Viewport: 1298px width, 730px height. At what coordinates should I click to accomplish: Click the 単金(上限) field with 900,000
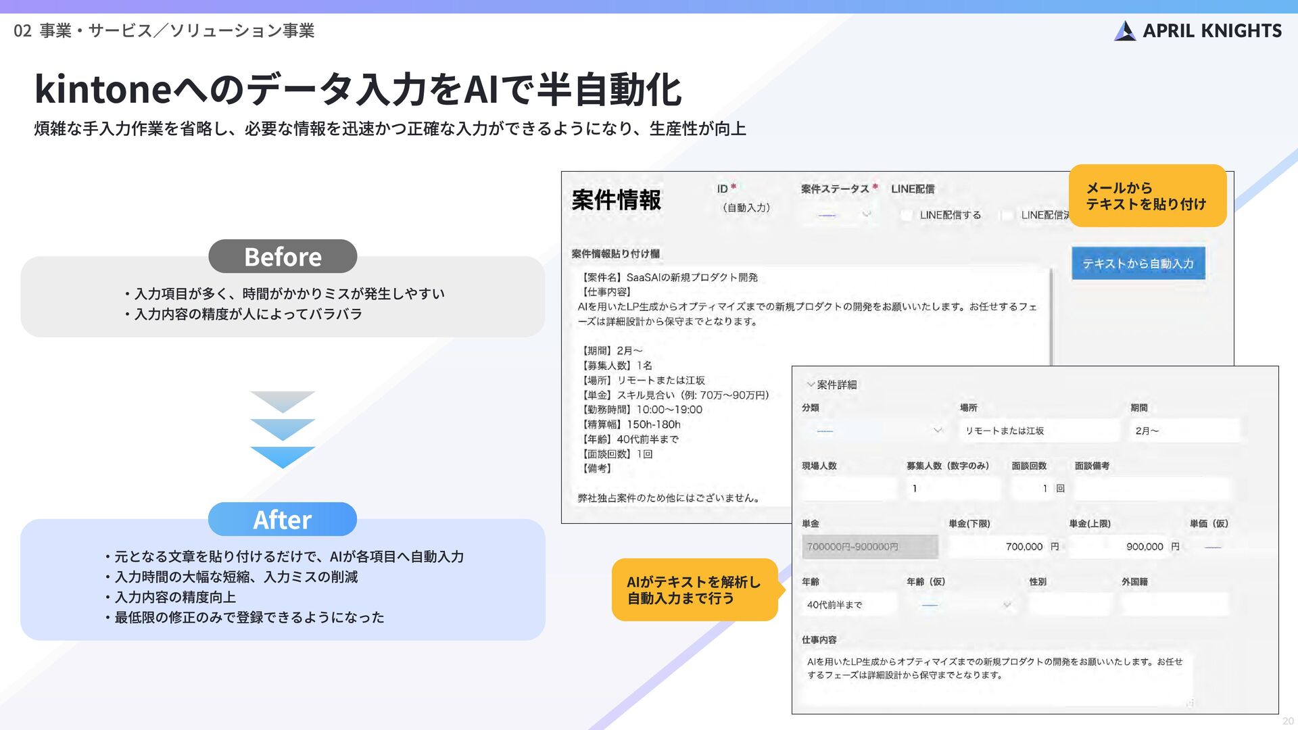(x=1118, y=547)
